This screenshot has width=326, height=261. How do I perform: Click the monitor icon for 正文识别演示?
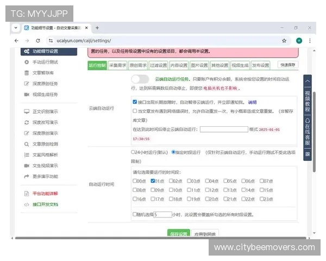tap(27, 111)
